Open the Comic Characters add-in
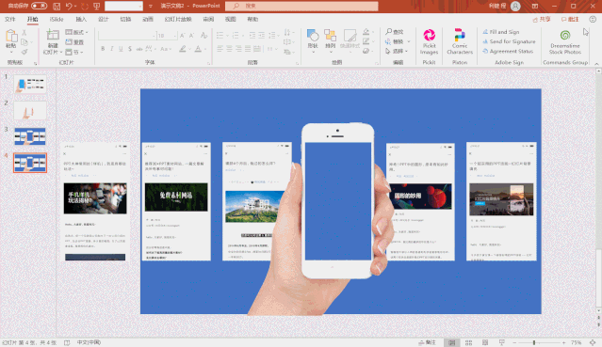The image size is (602, 347). coord(459,41)
